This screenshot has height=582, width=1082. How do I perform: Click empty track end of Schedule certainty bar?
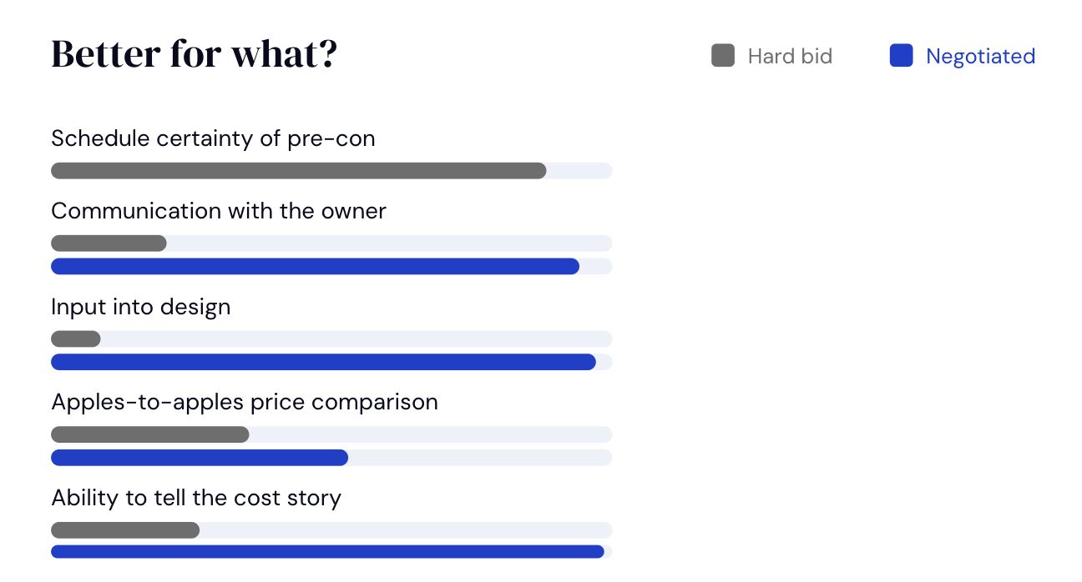(580, 171)
